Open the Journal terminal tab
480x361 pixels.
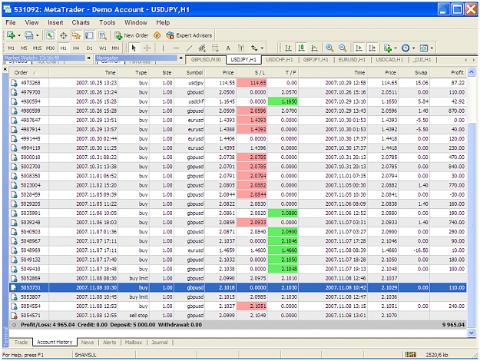pos(160,343)
